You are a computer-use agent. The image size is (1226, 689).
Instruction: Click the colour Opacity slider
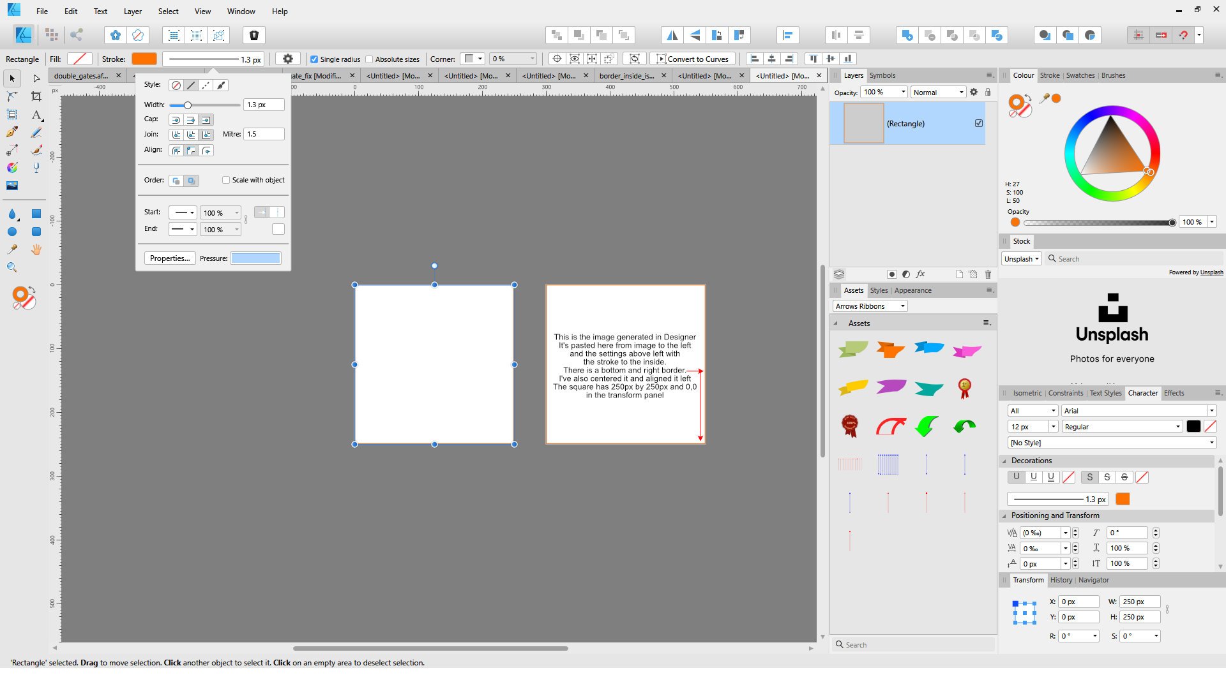click(1100, 223)
